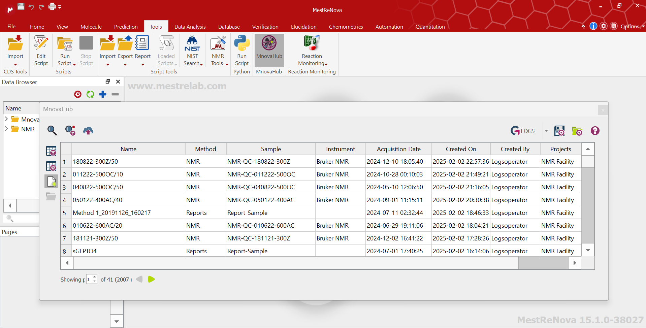Viewport: 646px width, 328px height.
Task: Click the save icon in title bar
Action: [21, 6]
